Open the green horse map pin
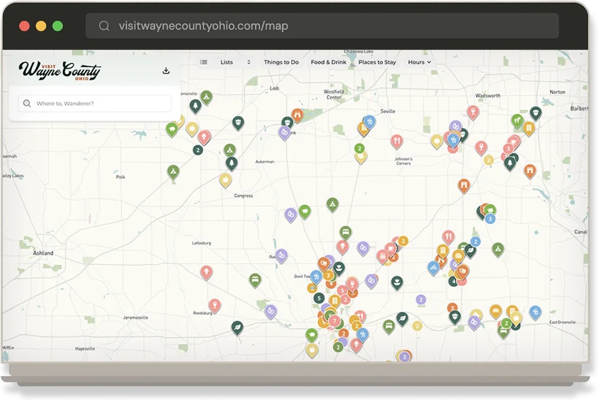599x400 pixels. click(x=517, y=121)
